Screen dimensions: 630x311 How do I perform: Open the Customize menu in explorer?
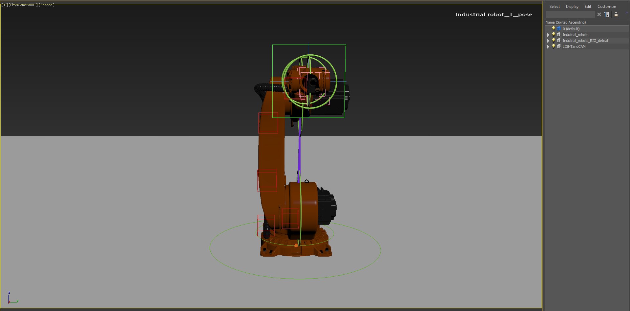pyautogui.click(x=606, y=7)
